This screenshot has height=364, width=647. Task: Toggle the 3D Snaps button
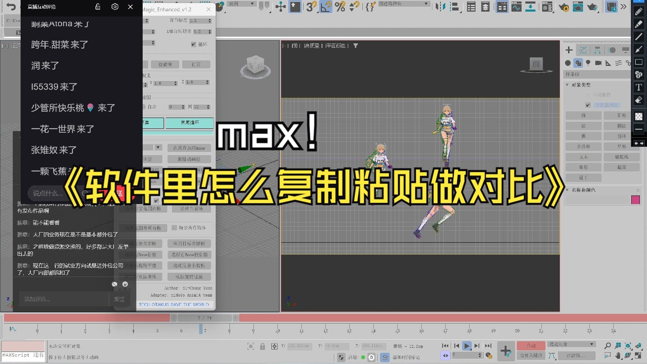(312, 6)
